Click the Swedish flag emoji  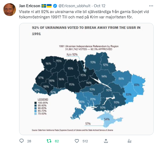[44, 6]
